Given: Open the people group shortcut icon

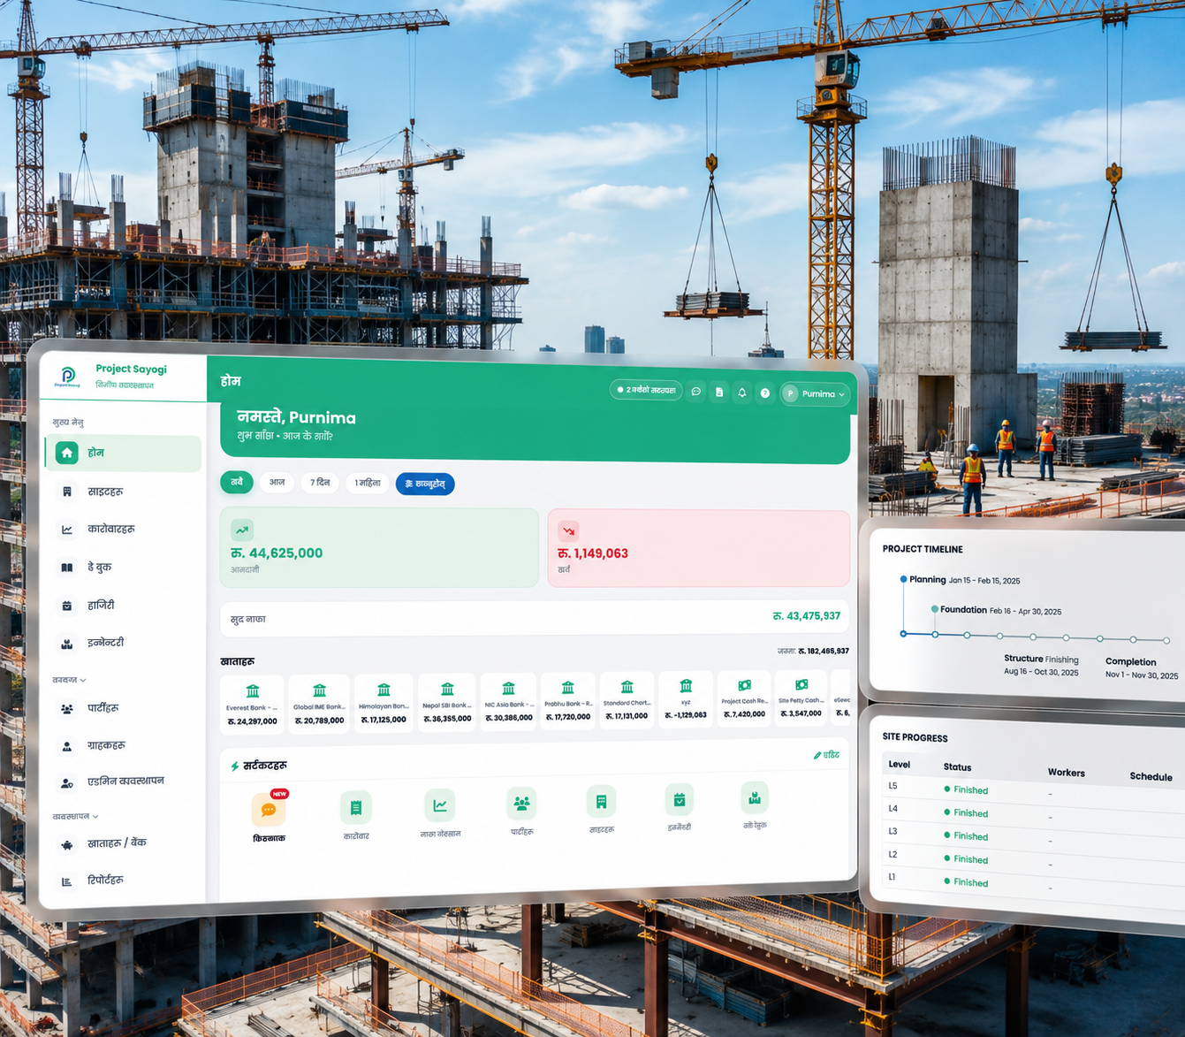Looking at the screenshot, I should point(521,804).
